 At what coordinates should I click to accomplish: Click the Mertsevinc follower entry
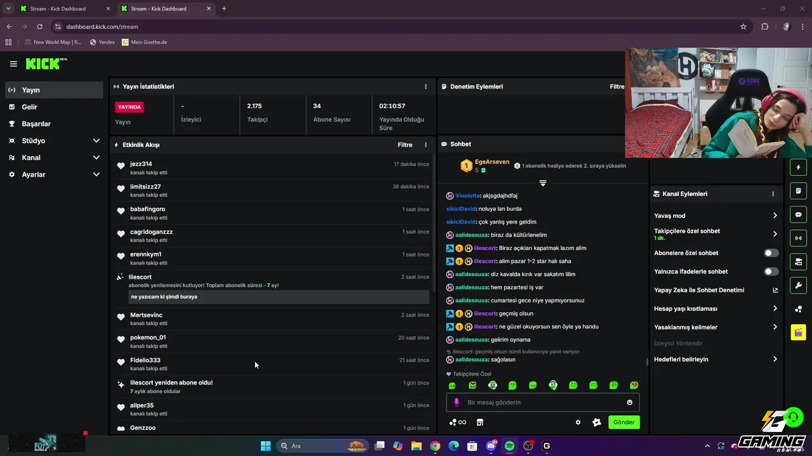(x=273, y=319)
